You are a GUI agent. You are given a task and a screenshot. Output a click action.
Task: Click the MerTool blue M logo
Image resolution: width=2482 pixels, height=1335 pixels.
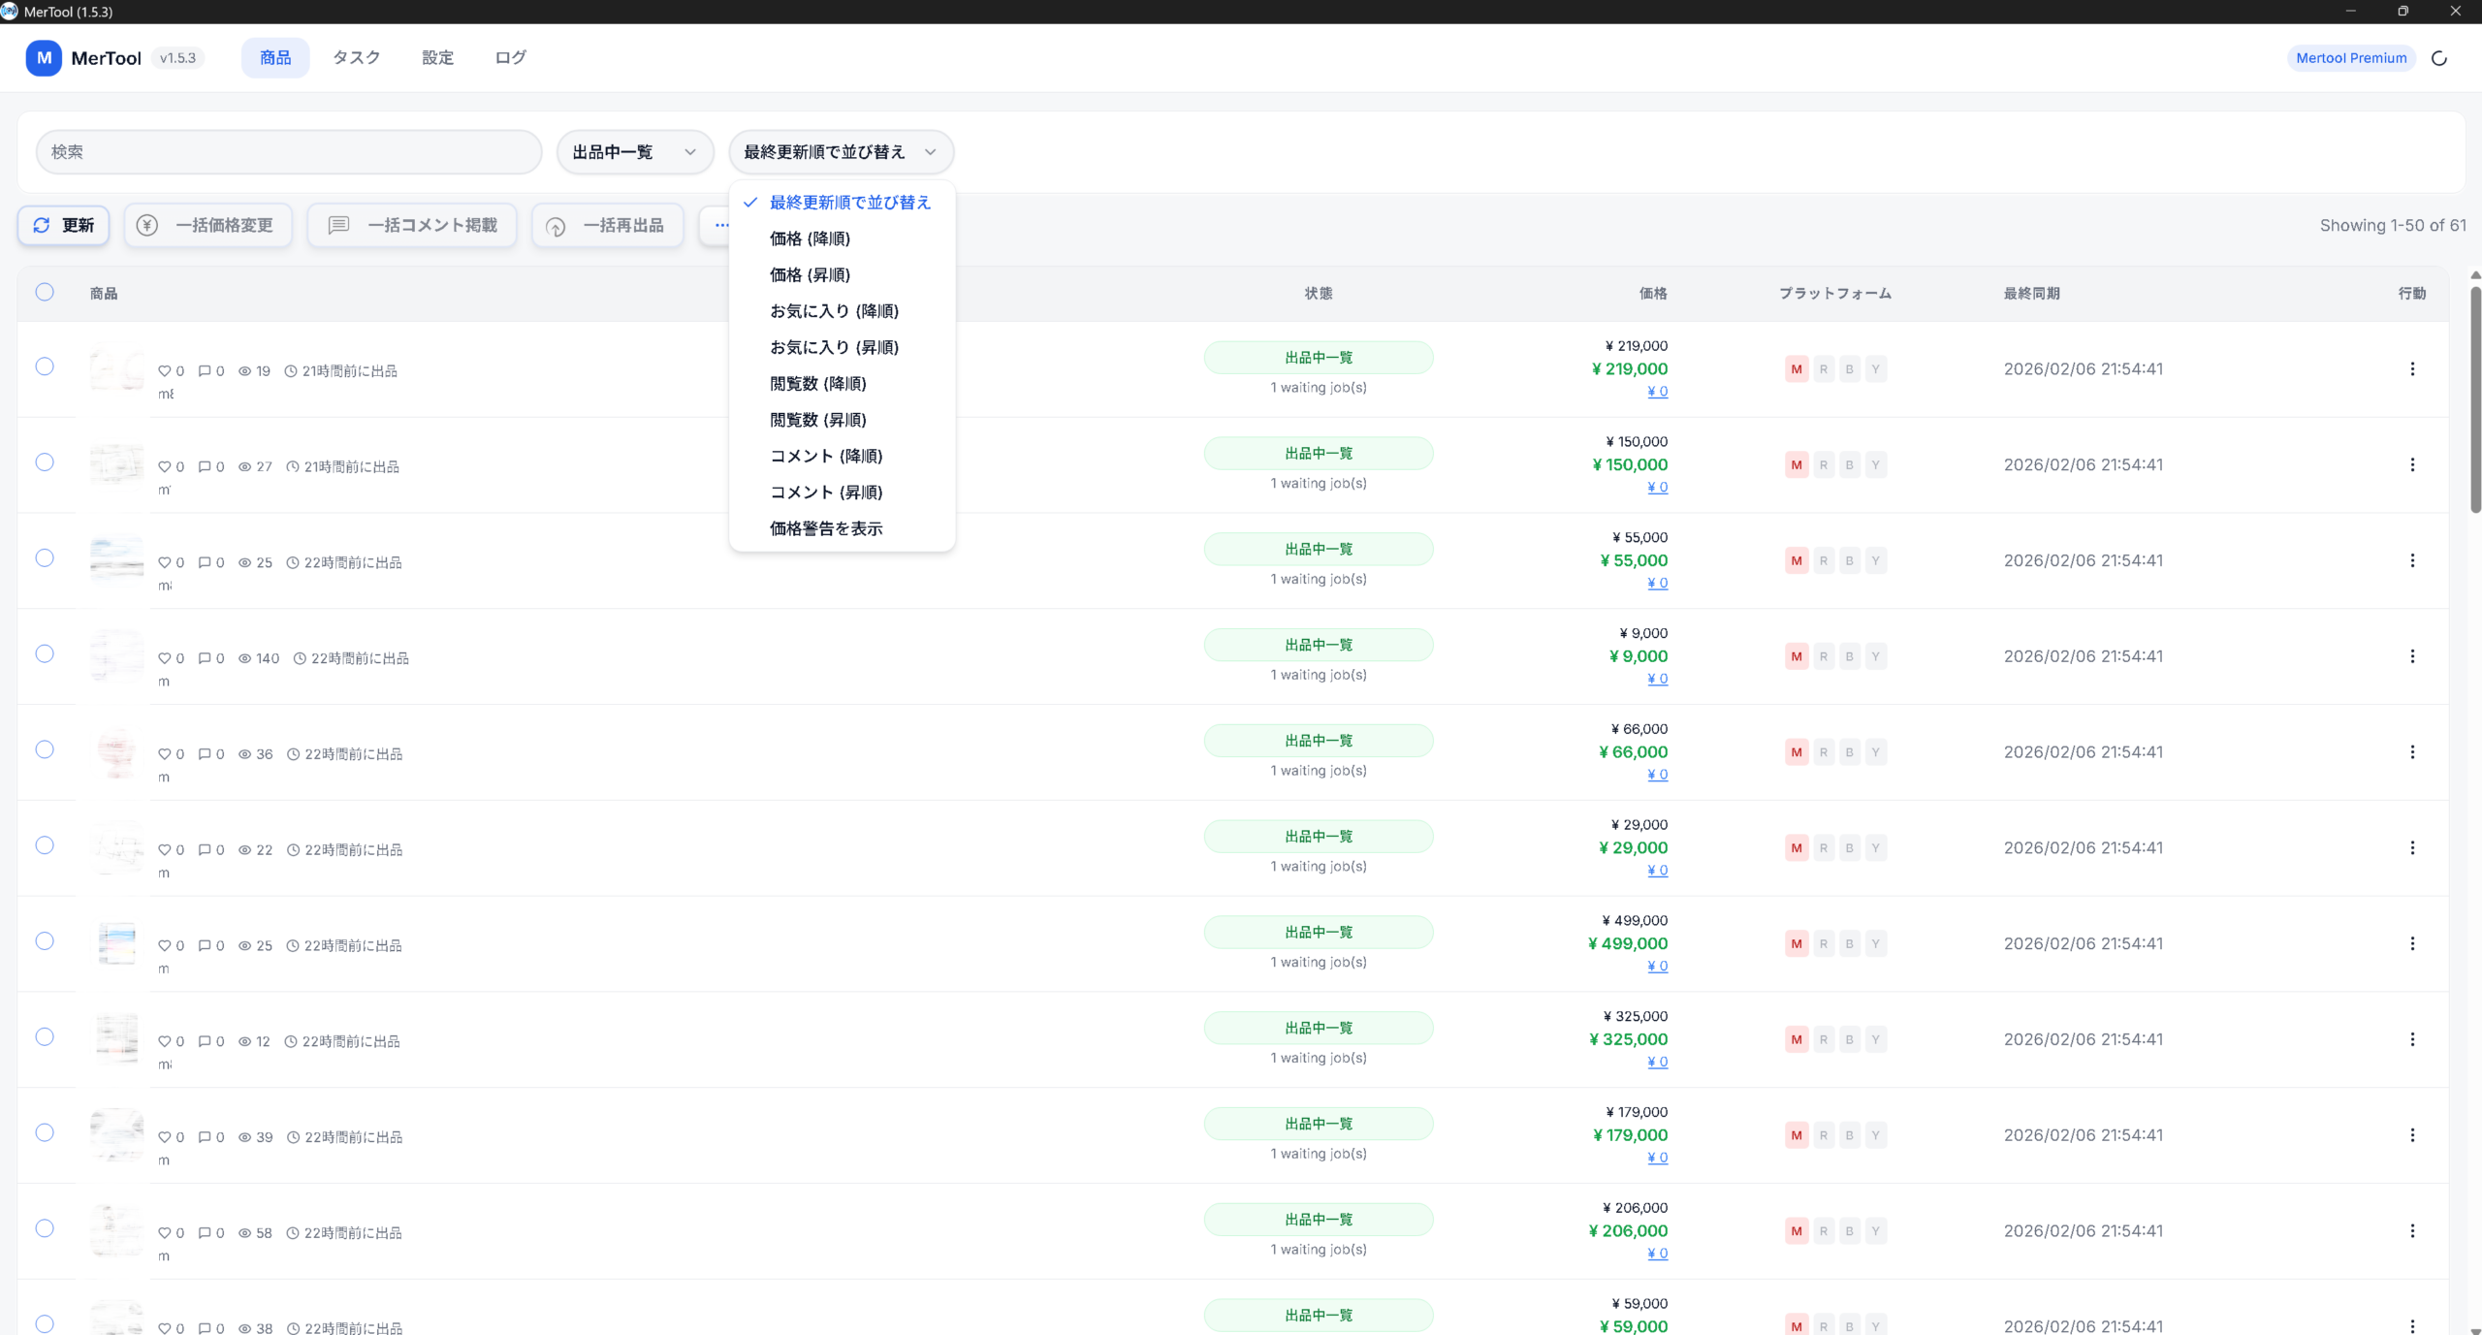44,58
